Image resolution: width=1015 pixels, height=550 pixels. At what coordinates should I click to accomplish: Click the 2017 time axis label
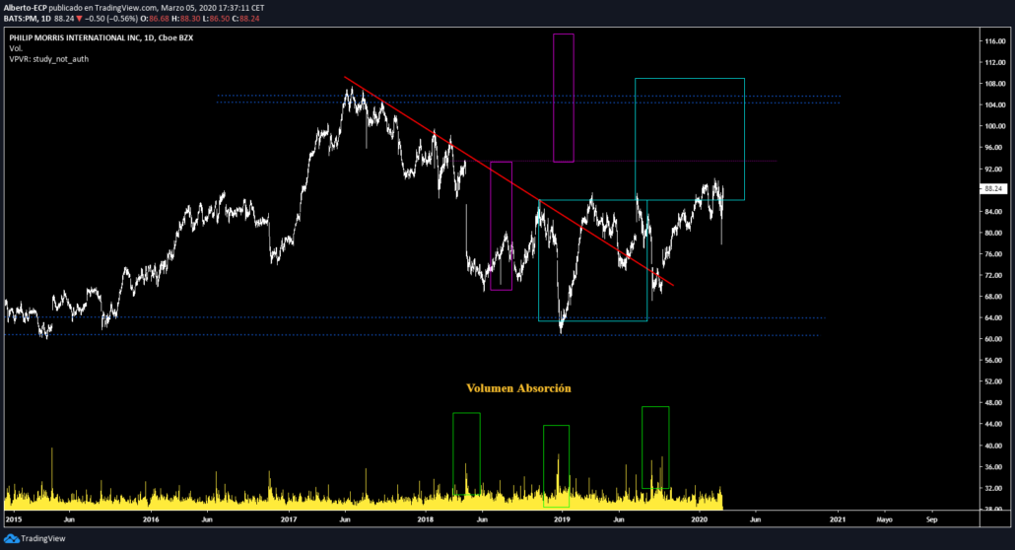(x=289, y=519)
